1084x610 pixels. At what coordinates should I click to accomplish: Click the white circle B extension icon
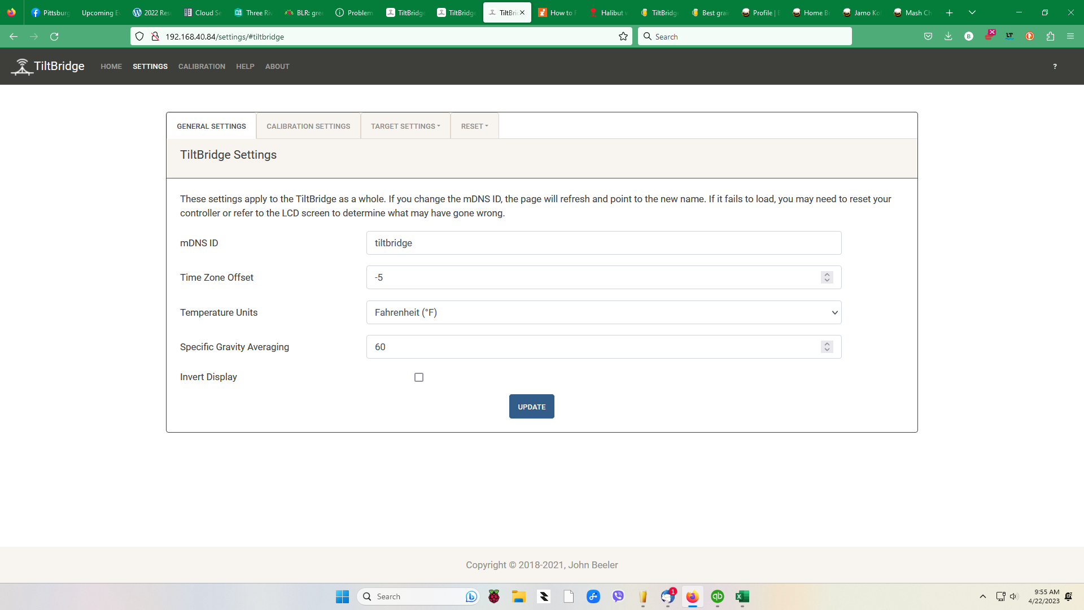(x=969, y=37)
